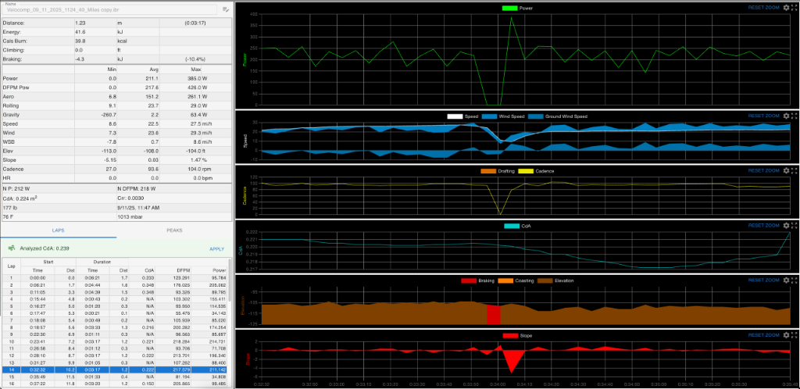Switch to the LAPS tab
Viewport: 800px width, 389px height.
click(58, 230)
